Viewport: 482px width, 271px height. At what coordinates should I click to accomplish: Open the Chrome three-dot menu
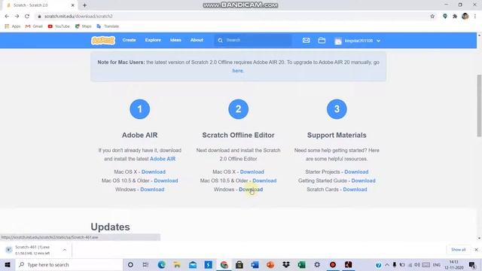click(475, 17)
